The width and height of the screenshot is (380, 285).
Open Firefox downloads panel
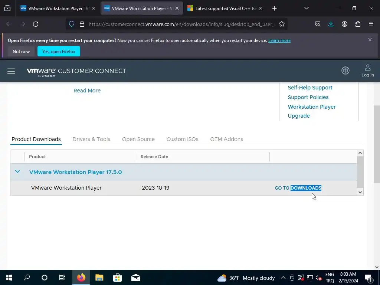click(x=331, y=24)
